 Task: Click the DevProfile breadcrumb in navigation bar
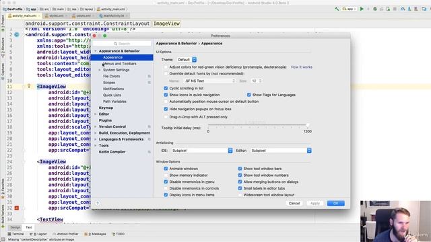coord(13,9)
